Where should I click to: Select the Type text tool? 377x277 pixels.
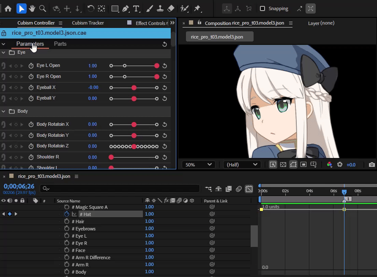(136, 8)
